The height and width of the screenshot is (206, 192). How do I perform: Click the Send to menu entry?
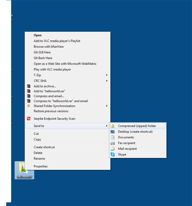point(68,126)
